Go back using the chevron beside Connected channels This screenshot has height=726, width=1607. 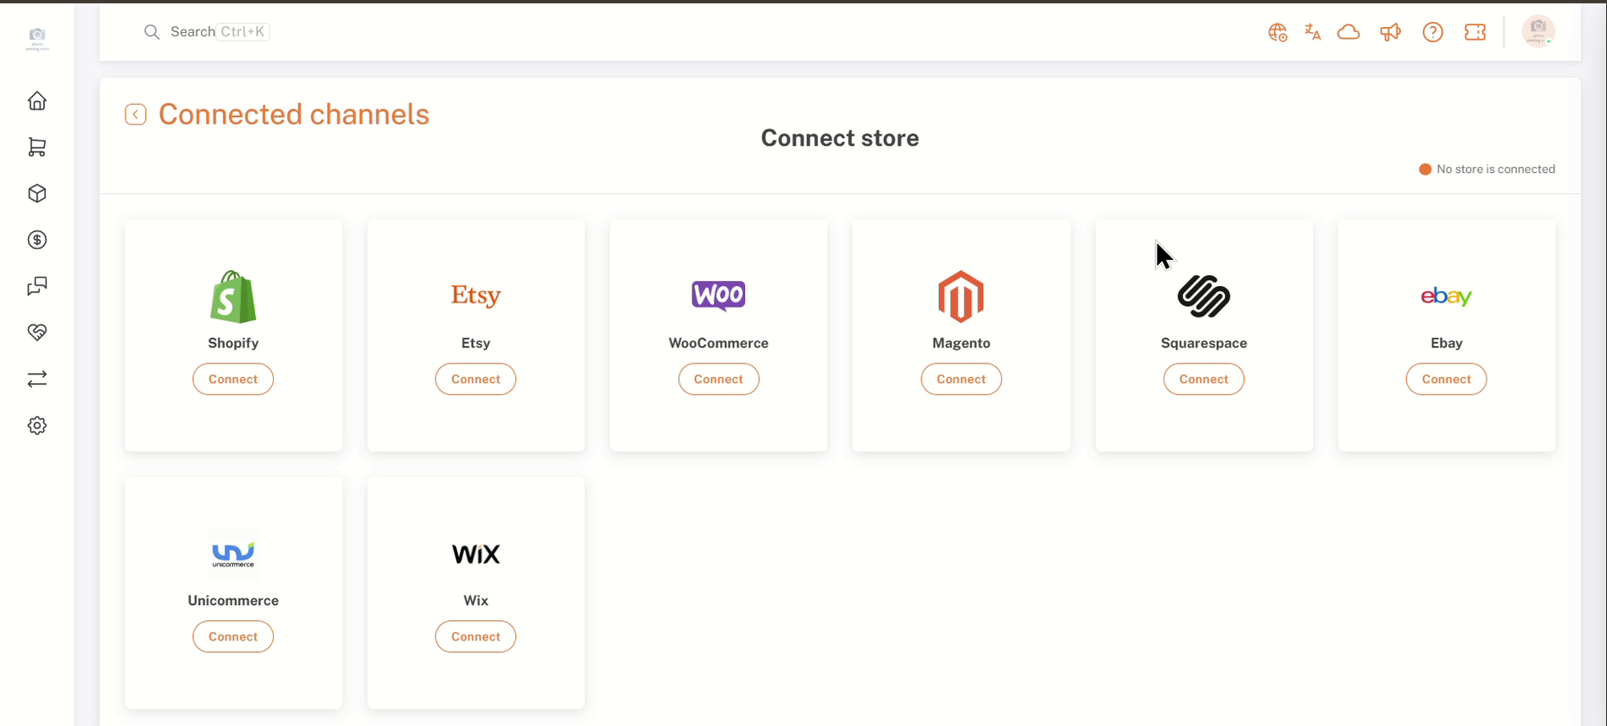136,114
